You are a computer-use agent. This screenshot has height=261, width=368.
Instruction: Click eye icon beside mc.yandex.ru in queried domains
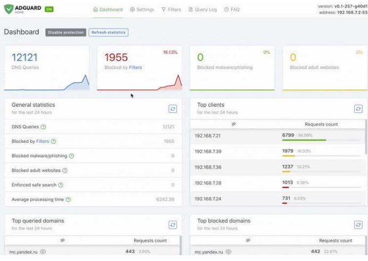click(x=43, y=252)
